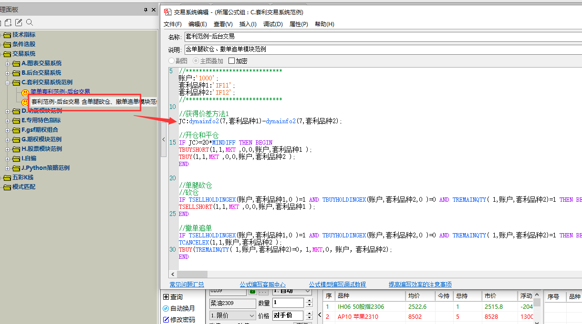This screenshot has width=582, height=324.
Task: Open the 公式编写客服中心 link
Action: (262, 285)
